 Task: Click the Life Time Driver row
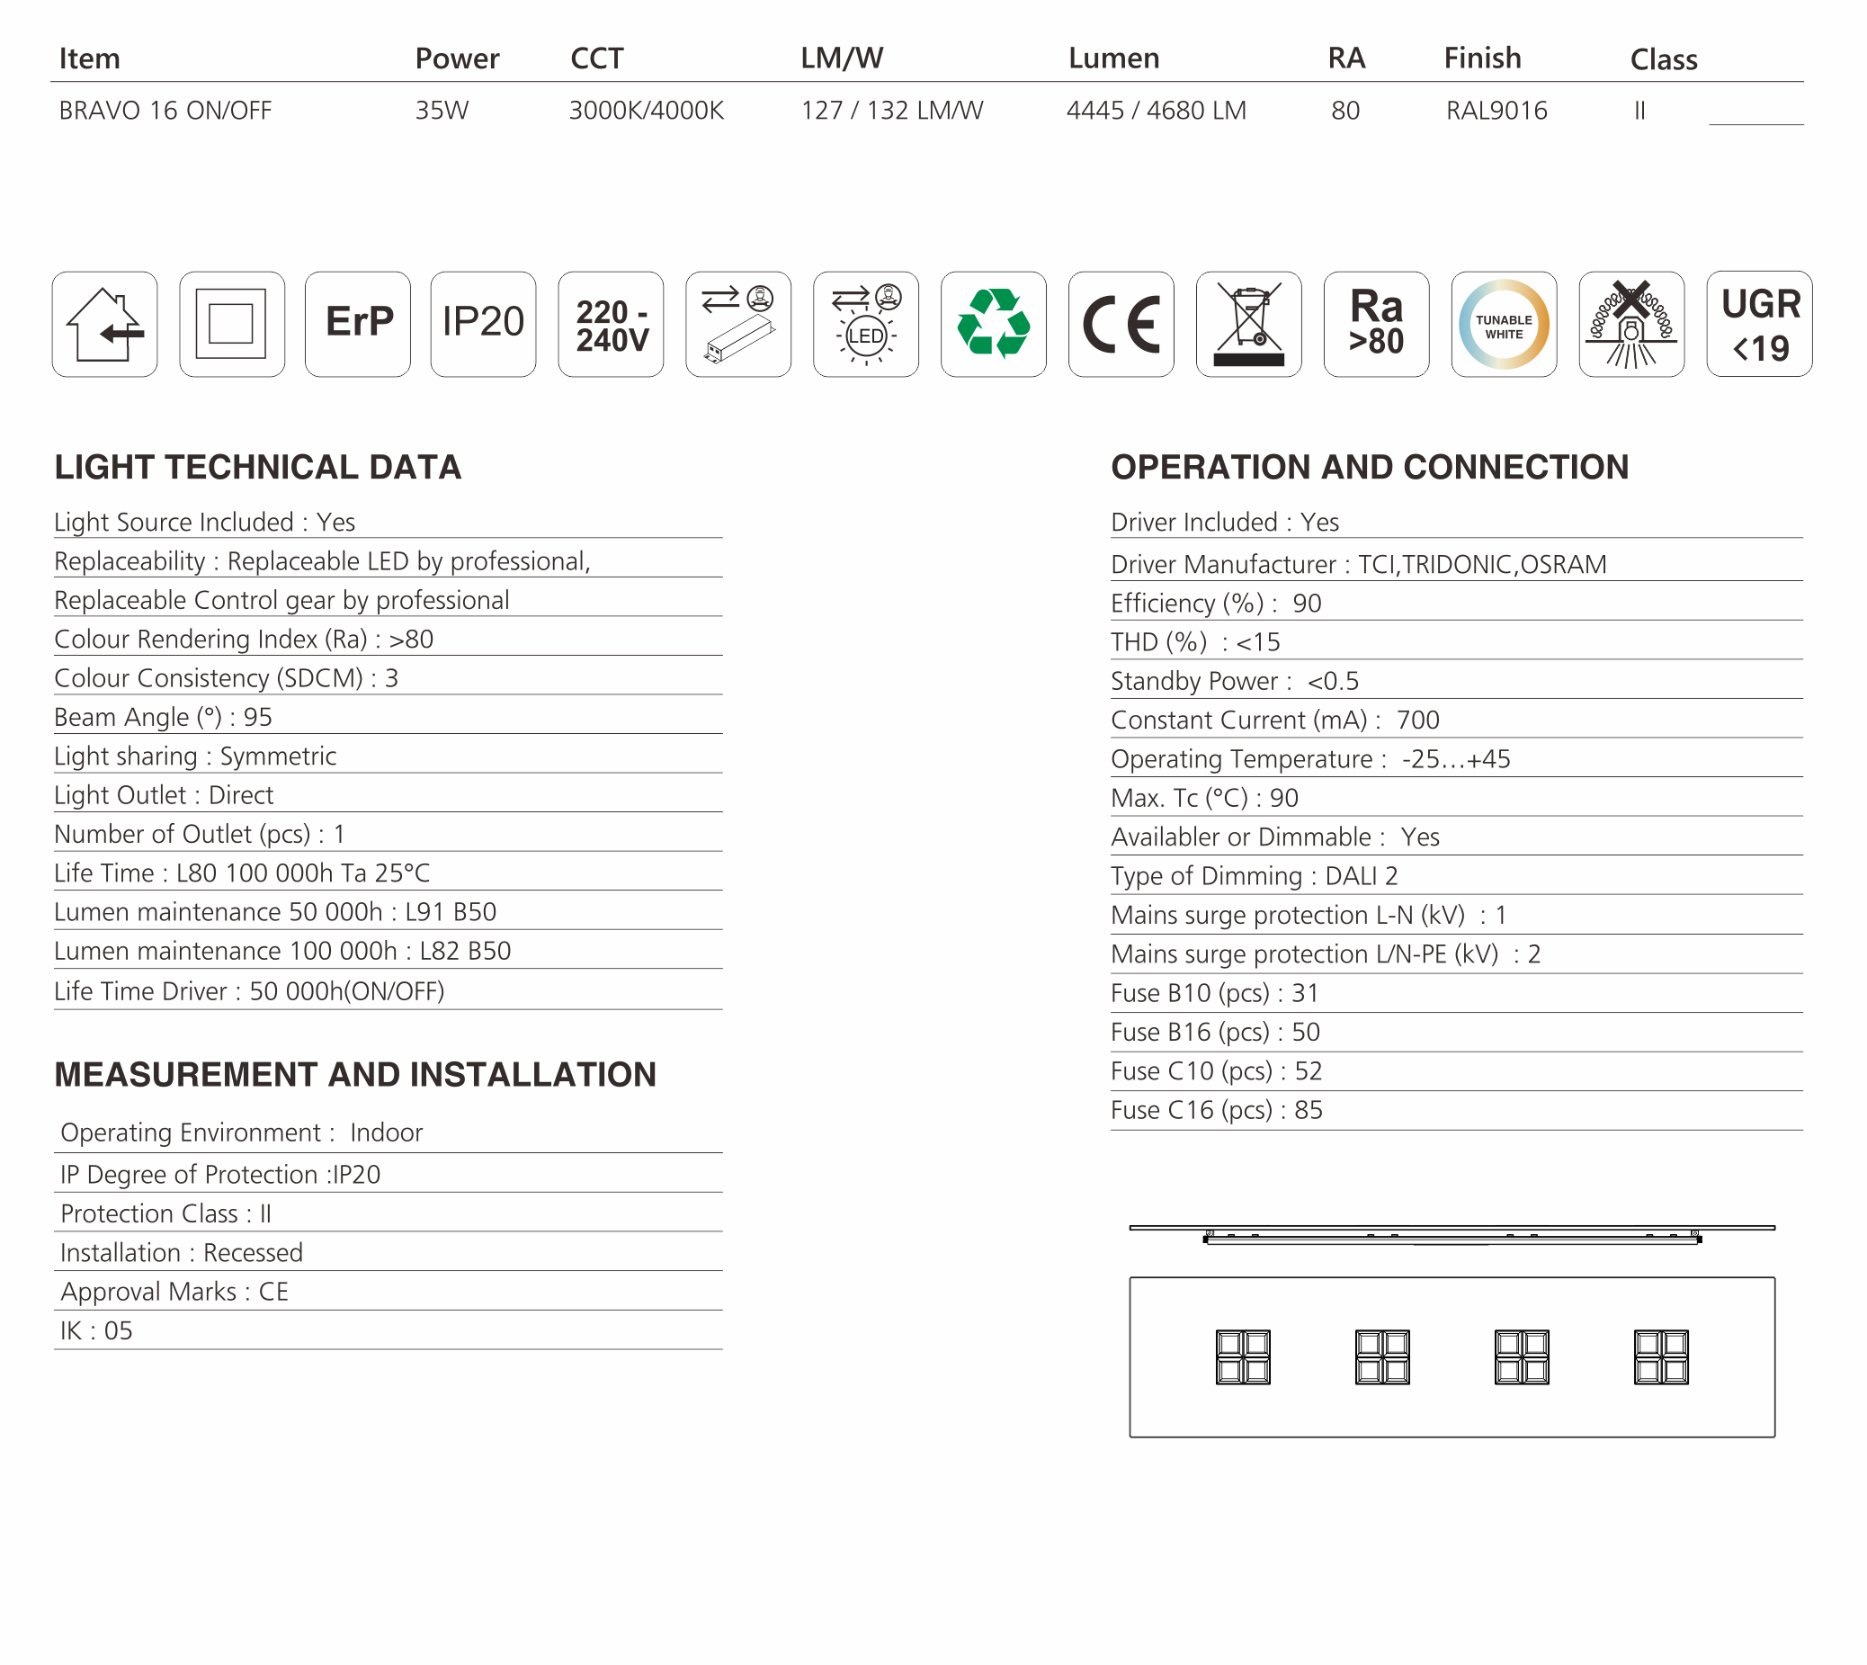[388, 991]
